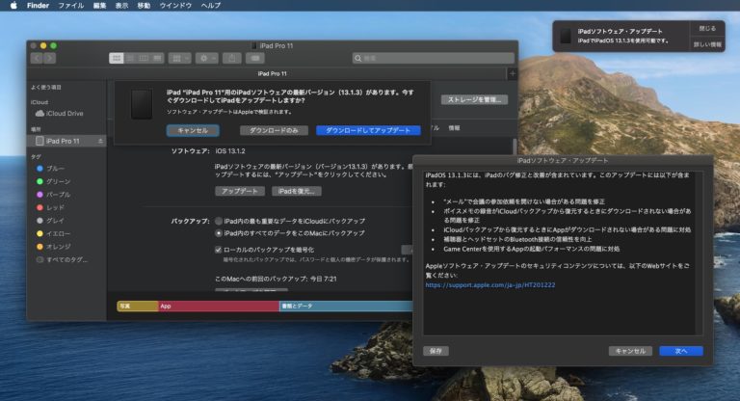Screen dimensions: 740x401
Task: Switch Finder to list view
Action: click(130, 58)
